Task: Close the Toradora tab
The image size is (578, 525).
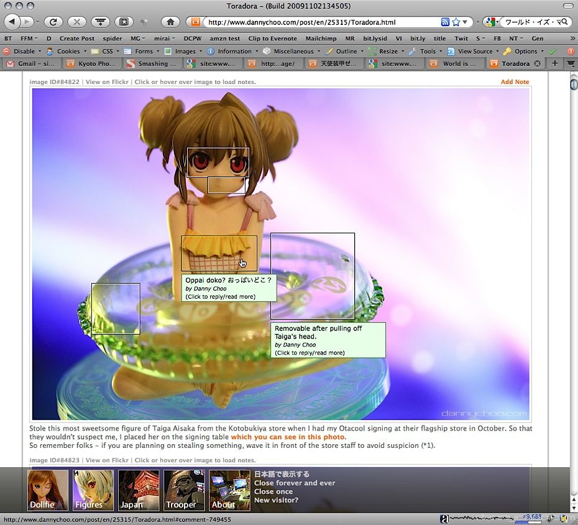Action: tap(538, 63)
